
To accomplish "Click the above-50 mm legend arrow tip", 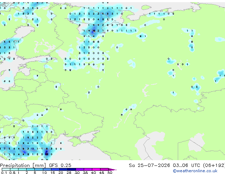I will (x=112, y=170).
